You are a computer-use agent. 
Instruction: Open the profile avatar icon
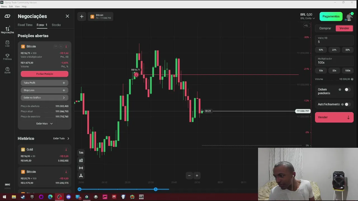pos(349,17)
